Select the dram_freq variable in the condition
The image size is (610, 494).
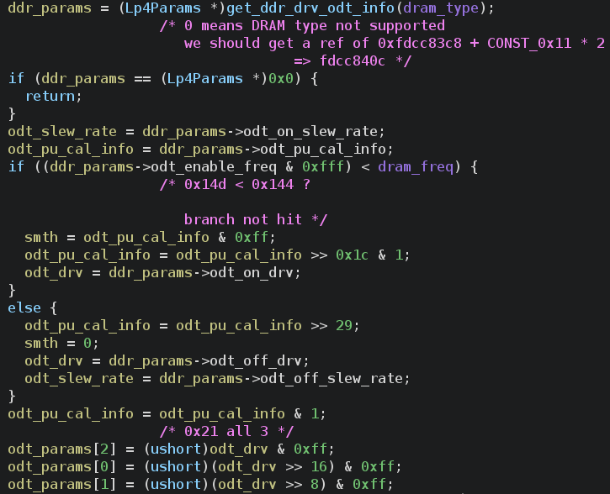416,167
